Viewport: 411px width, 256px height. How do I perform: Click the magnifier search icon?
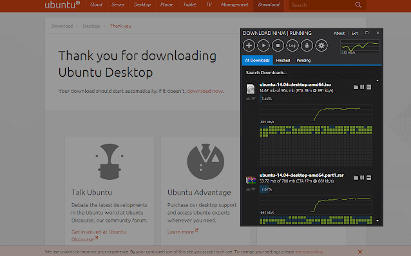coord(358,5)
